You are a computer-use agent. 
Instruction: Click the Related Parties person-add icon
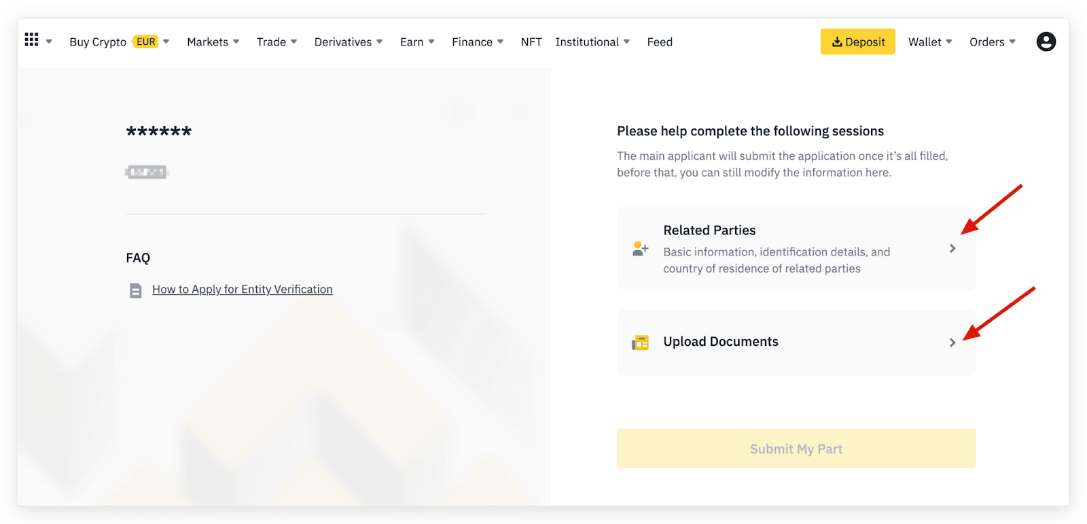click(x=640, y=249)
